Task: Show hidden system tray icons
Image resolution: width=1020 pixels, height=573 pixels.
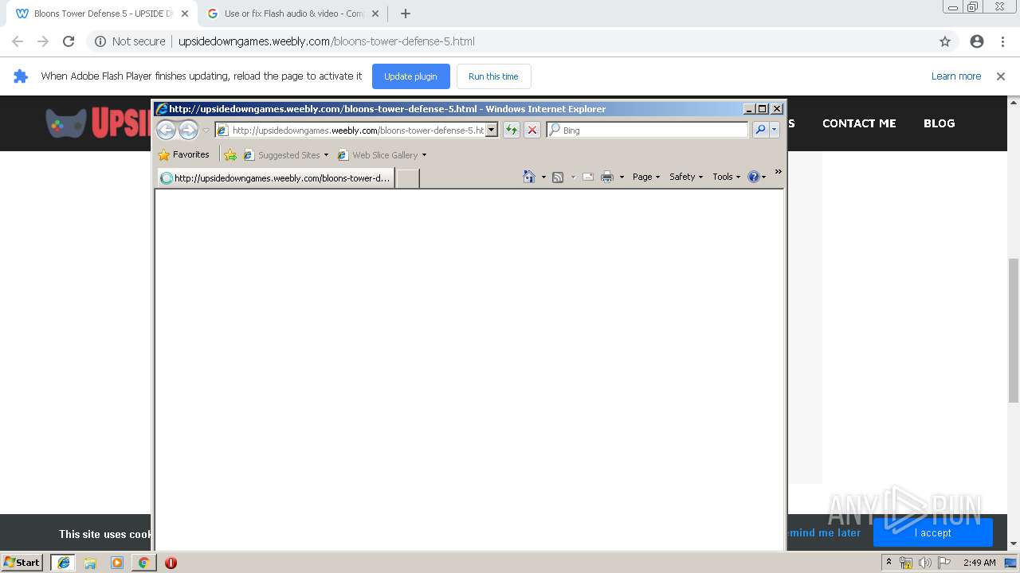Action: point(889,563)
